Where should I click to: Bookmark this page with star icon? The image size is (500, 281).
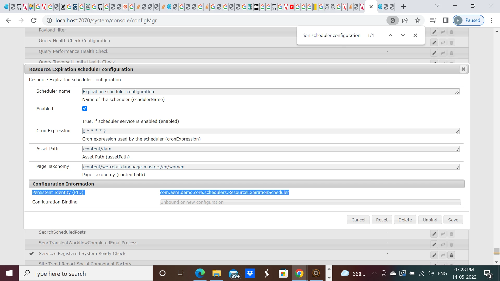click(x=417, y=20)
